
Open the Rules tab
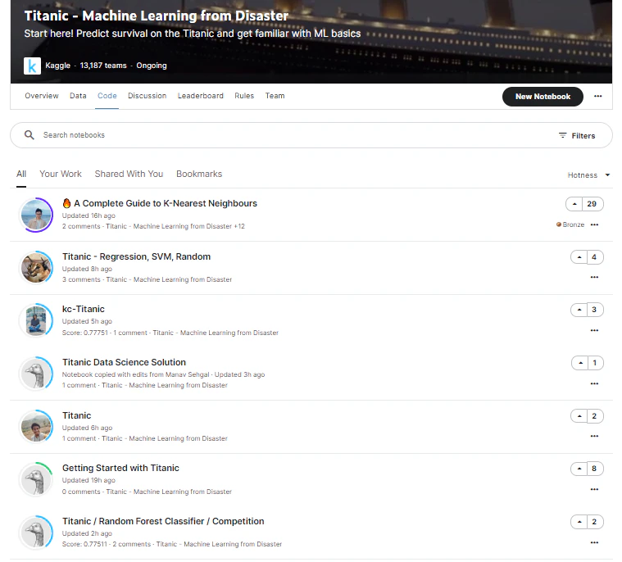(x=244, y=96)
